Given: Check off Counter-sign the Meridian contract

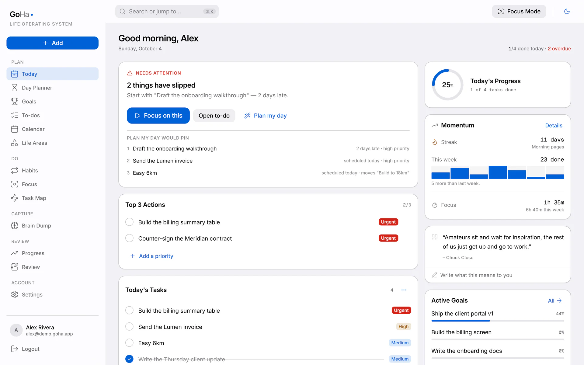Looking at the screenshot, I should pos(129,238).
